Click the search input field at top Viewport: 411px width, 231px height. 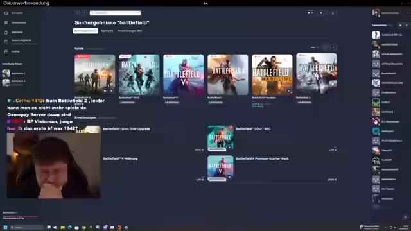coord(115,13)
